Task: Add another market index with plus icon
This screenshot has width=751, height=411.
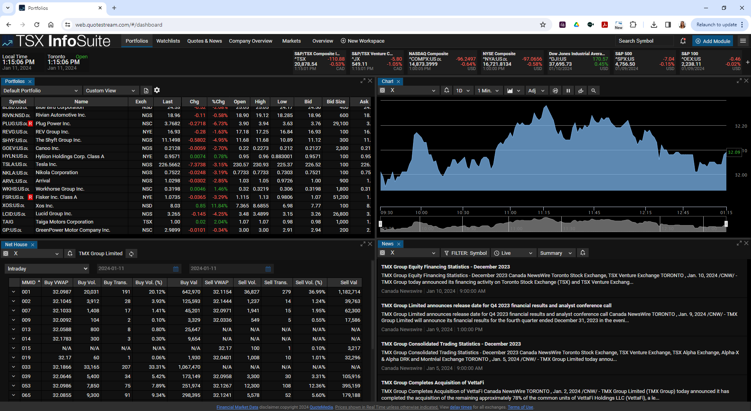Action: tap(747, 62)
